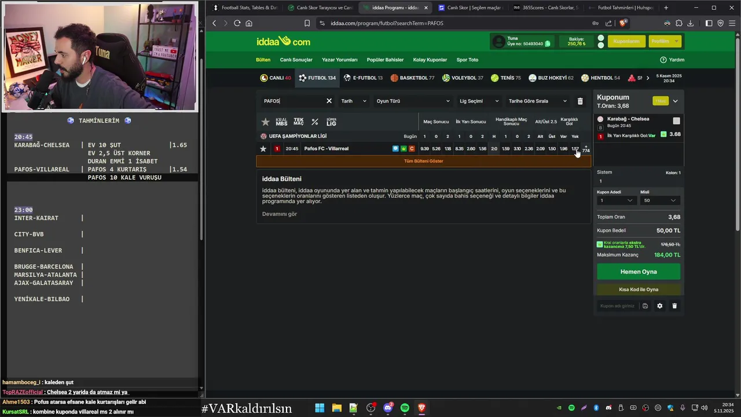This screenshot has height=417, width=741.
Task: Select the BUZ HOKEYİ 62 sport tab
Action: coord(551,78)
